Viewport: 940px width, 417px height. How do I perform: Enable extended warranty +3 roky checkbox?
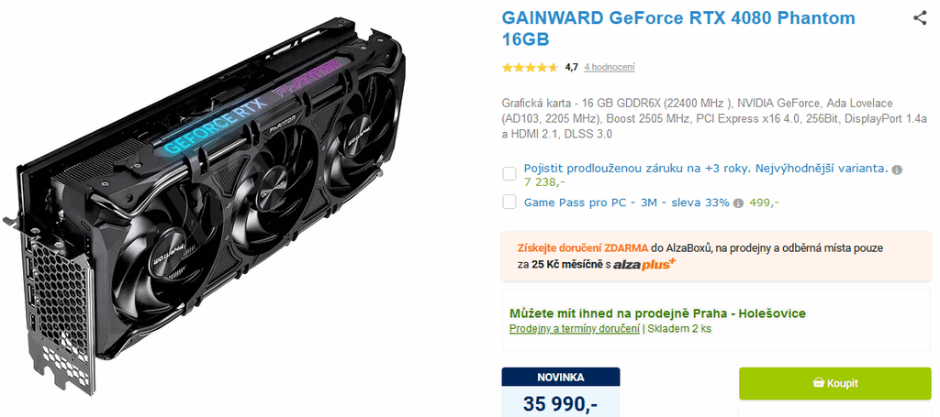point(509,174)
